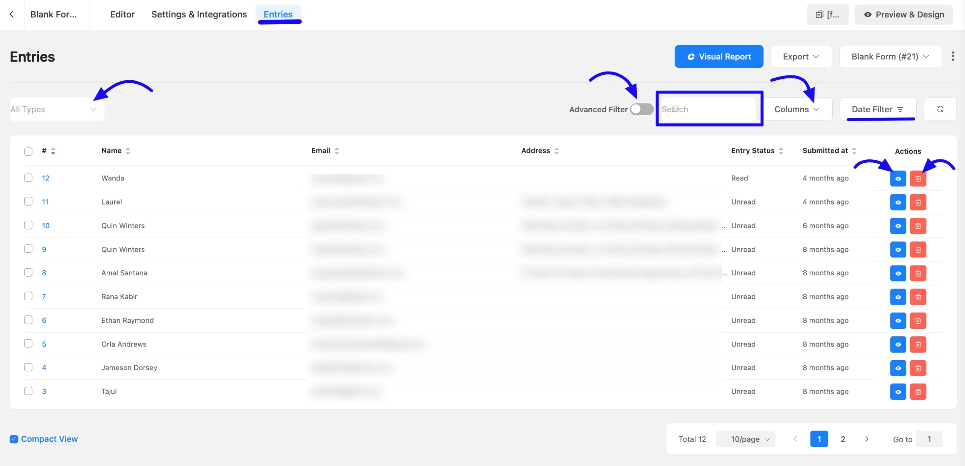This screenshot has height=466, width=965.
Task: Focus the Search input field
Action: point(709,109)
